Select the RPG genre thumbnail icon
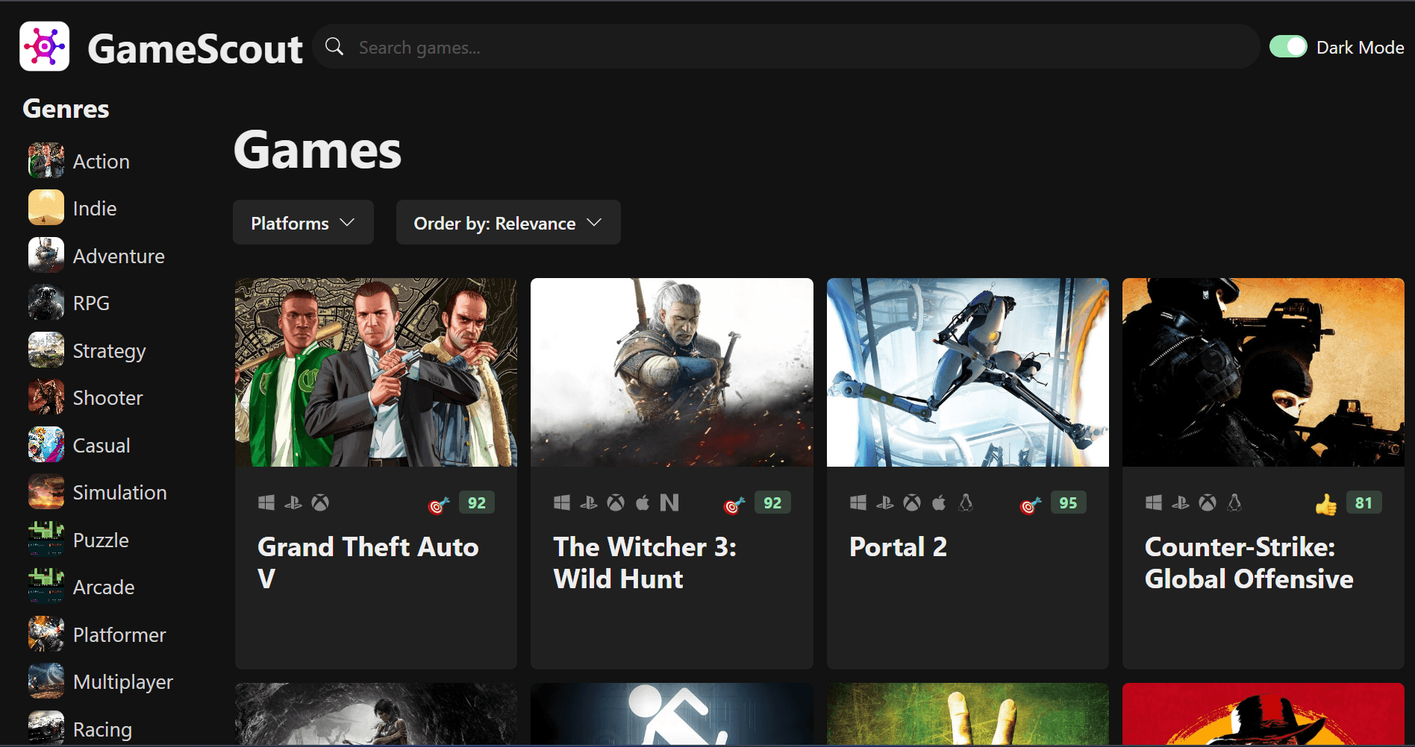 coord(46,303)
